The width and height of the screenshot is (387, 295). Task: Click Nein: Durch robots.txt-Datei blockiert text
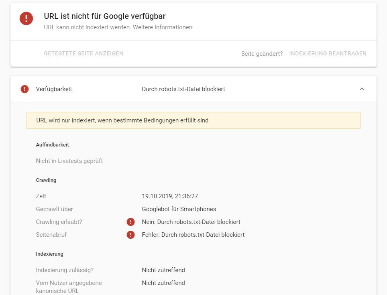[x=191, y=222]
